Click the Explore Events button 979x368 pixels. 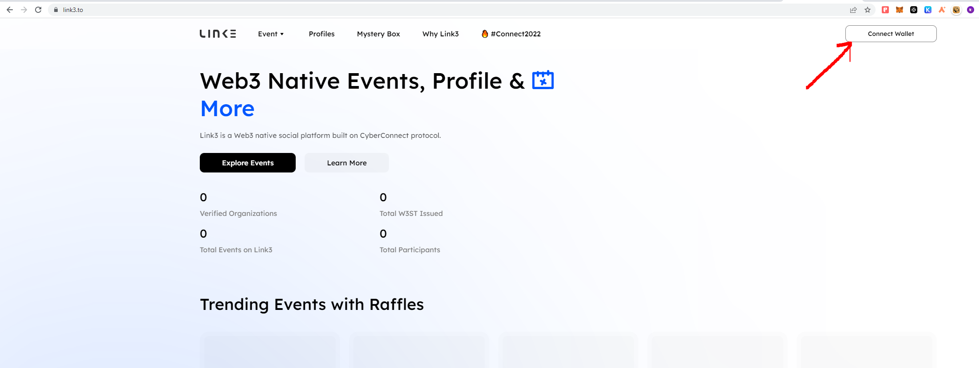pos(248,163)
